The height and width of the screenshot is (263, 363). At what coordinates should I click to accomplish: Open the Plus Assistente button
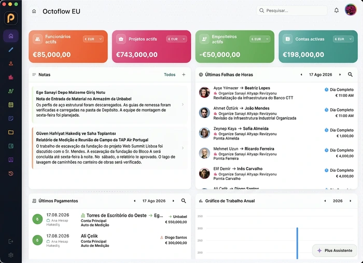(x=334, y=251)
